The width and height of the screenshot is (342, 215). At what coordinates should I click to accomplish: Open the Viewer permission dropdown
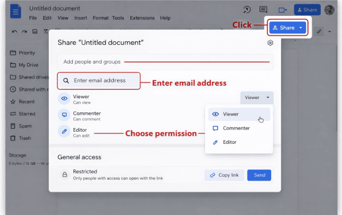[x=256, y=98]
